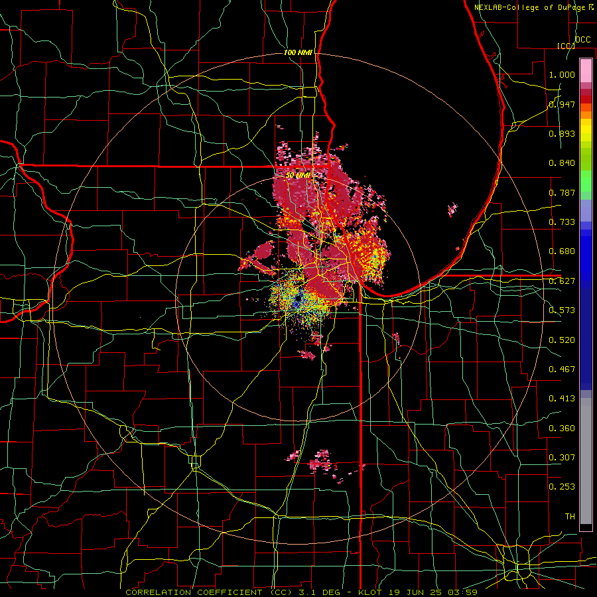Click the 100 NMI range ring label

click(298, 52)
